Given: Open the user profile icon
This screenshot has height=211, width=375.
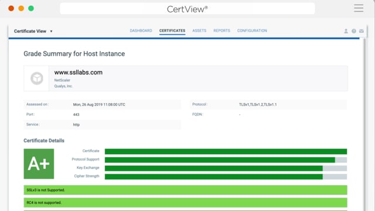Looking at the screenshot, I should 346,31.
